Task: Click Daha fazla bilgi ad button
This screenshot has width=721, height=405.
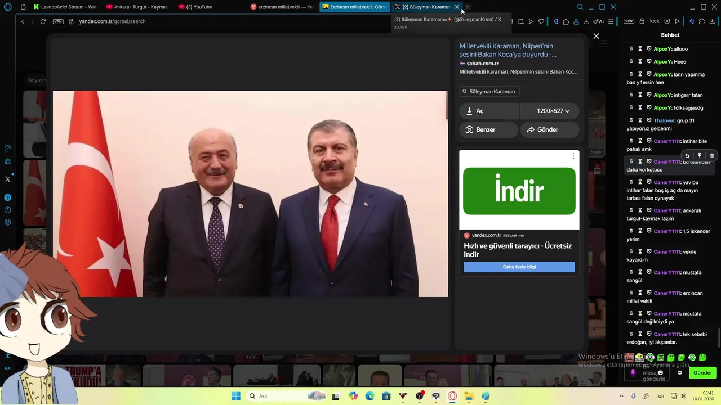Action: tap(519, 267)
